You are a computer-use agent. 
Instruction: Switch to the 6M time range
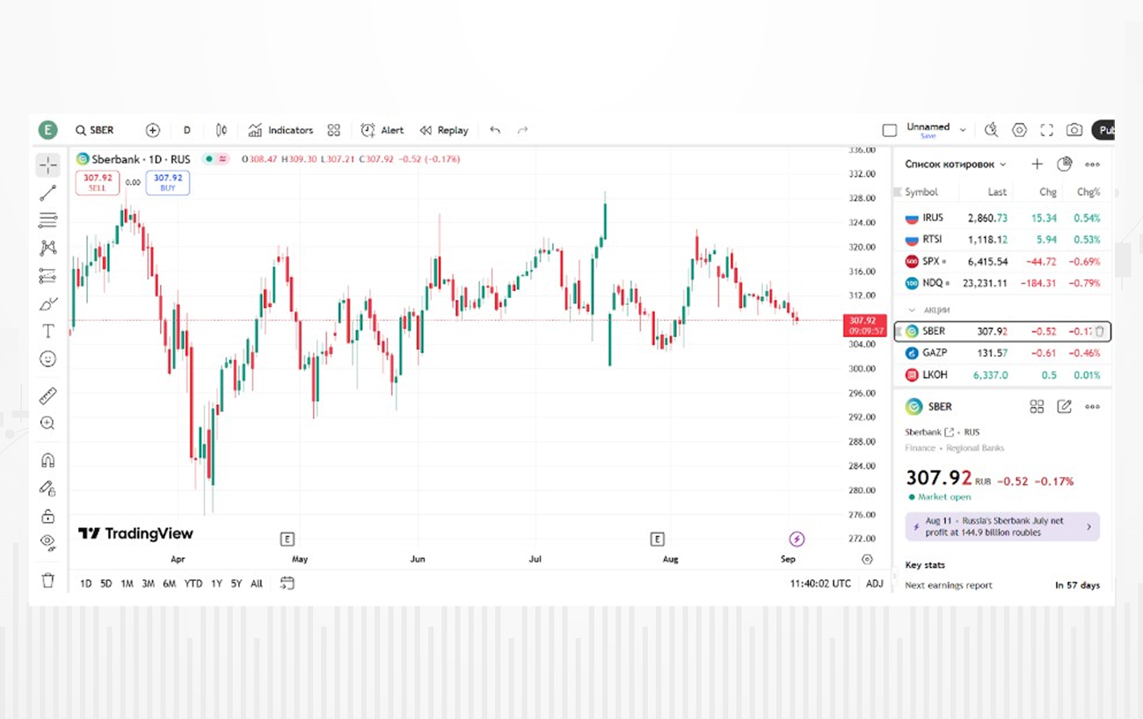[x=169, y=584]
